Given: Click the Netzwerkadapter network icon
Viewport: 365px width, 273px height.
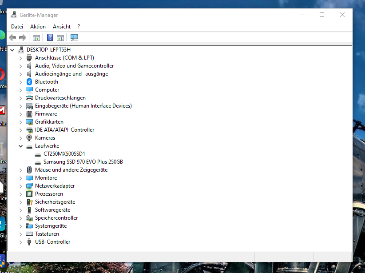Looking at the screenshot, I should [x=29, y=186].
